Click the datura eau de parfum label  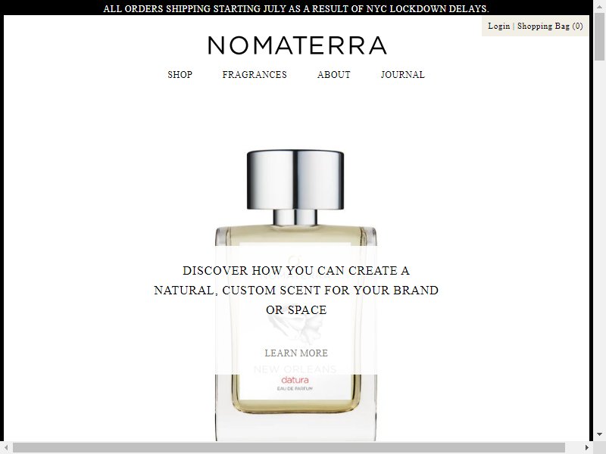(295, 384)
